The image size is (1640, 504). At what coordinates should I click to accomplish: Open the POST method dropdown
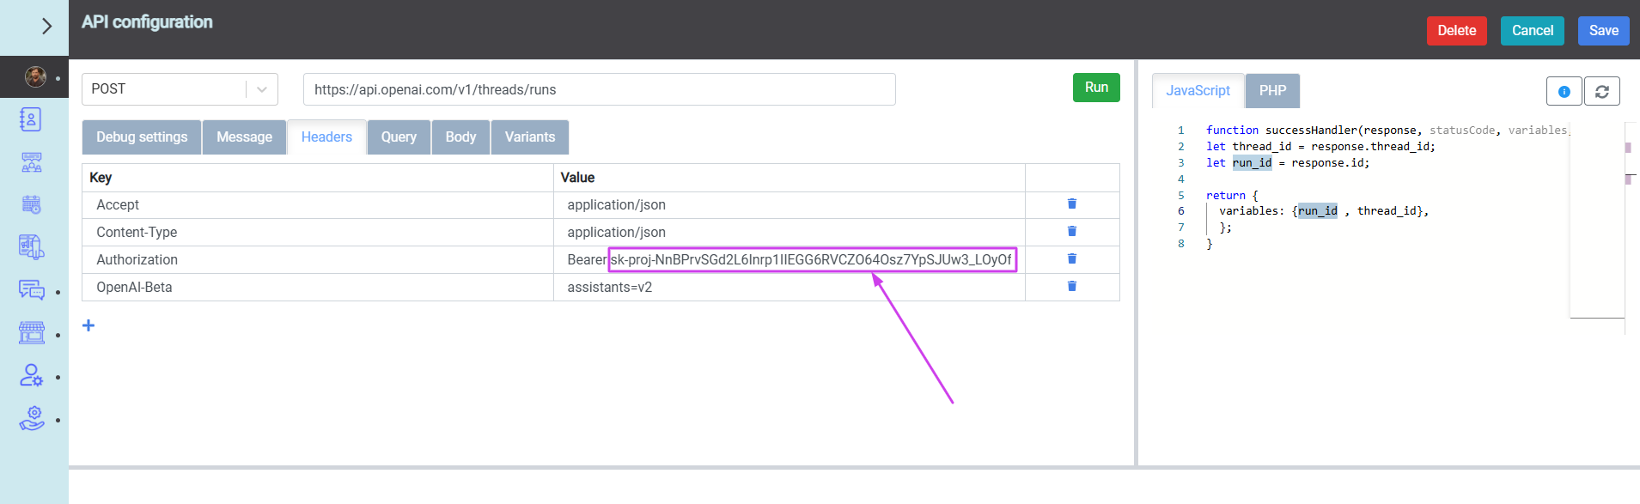coord(179,89)
